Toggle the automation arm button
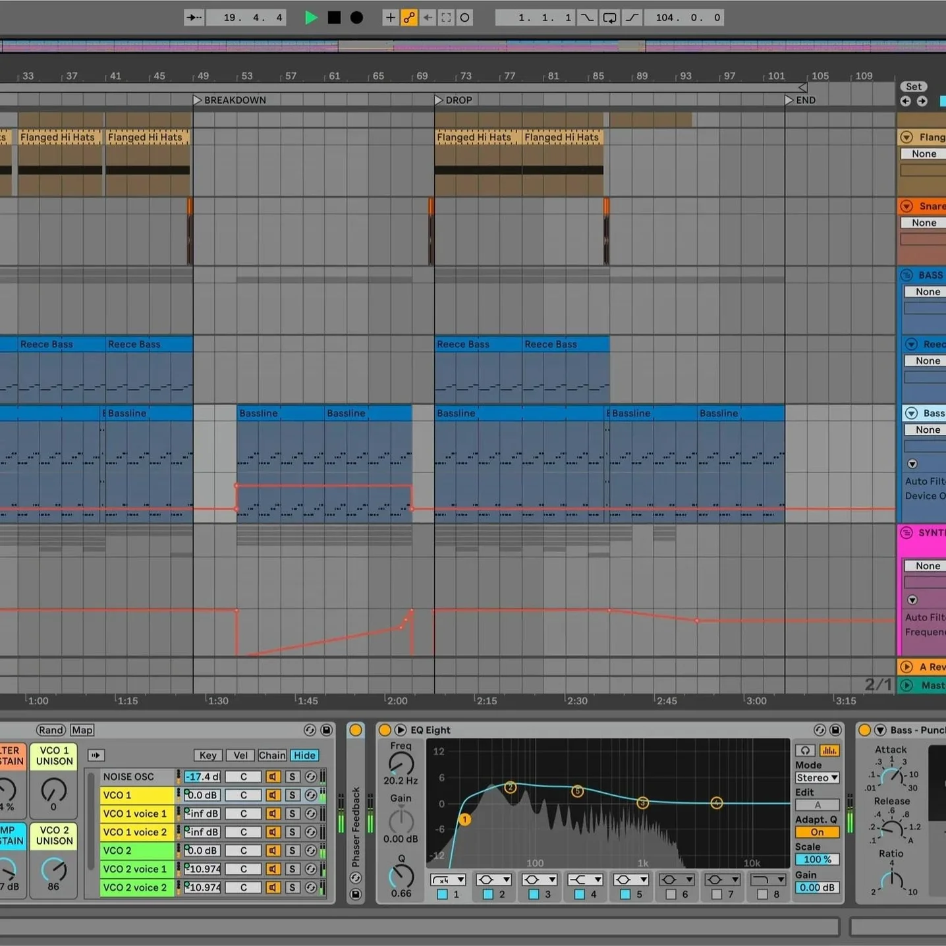This screenshot has width=946, height=946. (409, 18)
